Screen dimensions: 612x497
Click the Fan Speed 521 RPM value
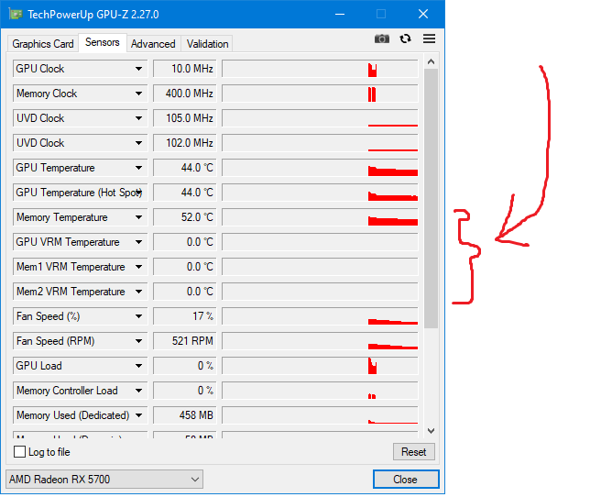[x=185, y=341]
